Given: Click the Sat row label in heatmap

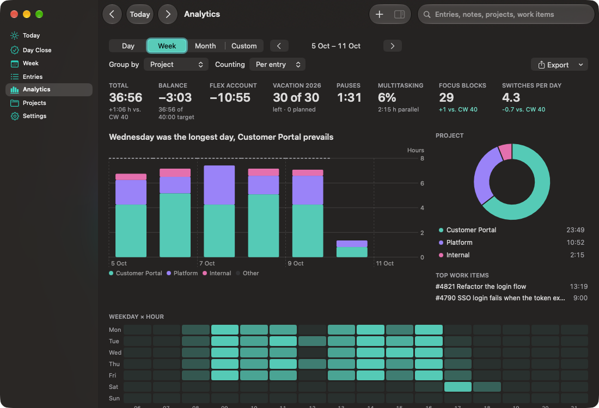Looking at the screenshot, I should (x=113, y=387).
